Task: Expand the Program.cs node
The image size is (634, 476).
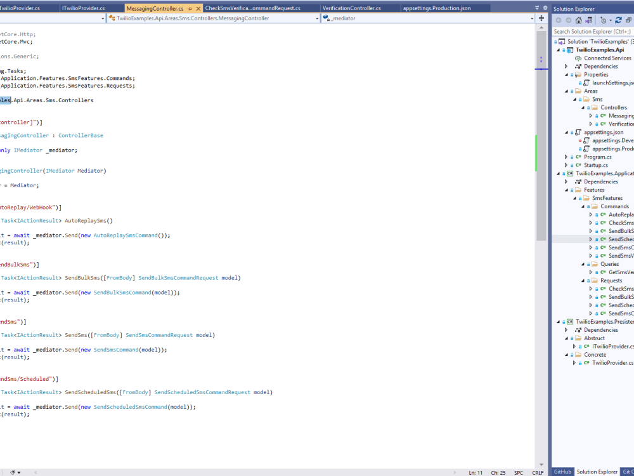Action: pyautogui.click(x=566, y=157)
